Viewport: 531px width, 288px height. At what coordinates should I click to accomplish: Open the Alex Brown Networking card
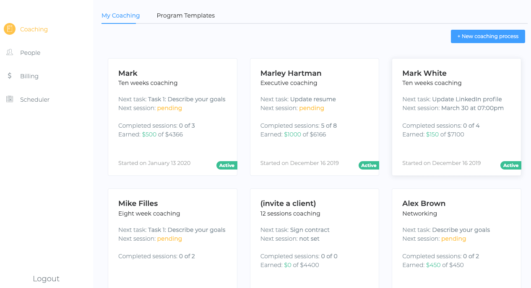456,239
